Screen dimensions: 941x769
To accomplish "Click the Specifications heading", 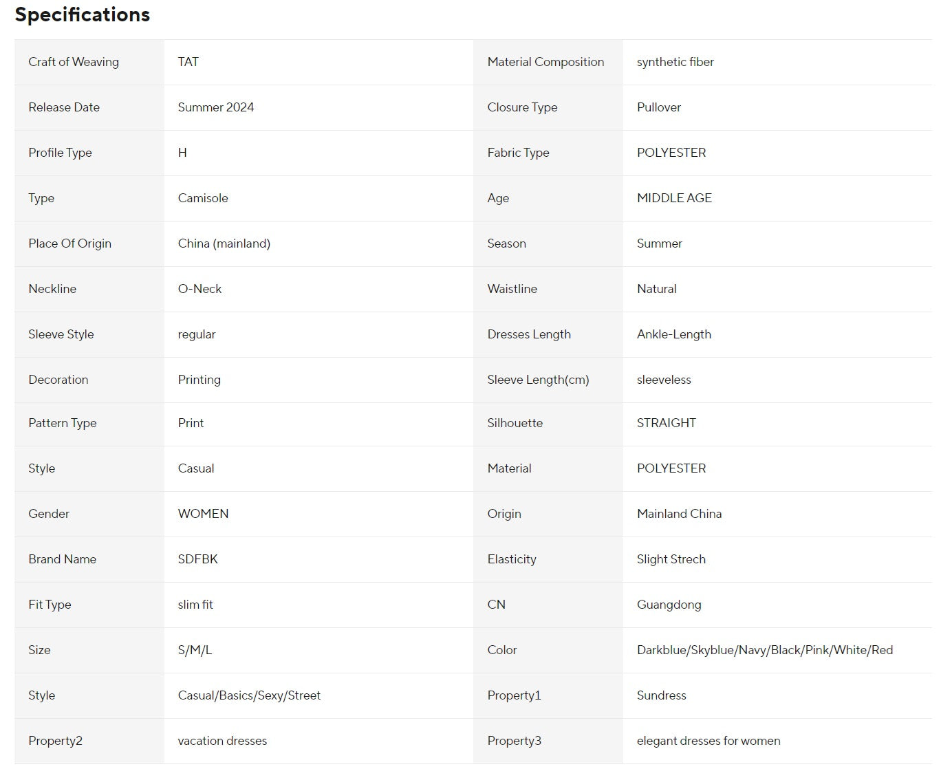I will 83,14.
